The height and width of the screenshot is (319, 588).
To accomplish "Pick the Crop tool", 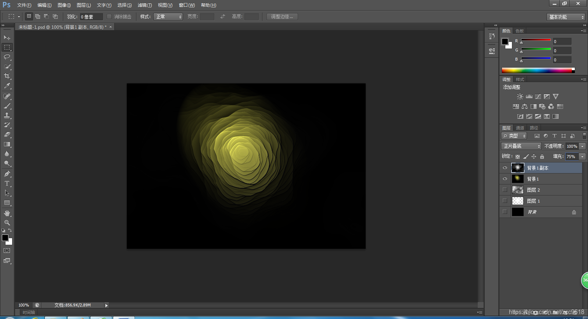I will pyautogui.click(x=7, y=76).
